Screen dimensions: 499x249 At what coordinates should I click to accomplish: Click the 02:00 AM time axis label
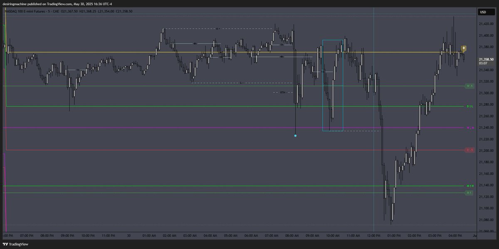(170, 236)
